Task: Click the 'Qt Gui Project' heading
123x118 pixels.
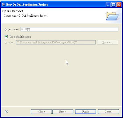Action: [13, 11]
